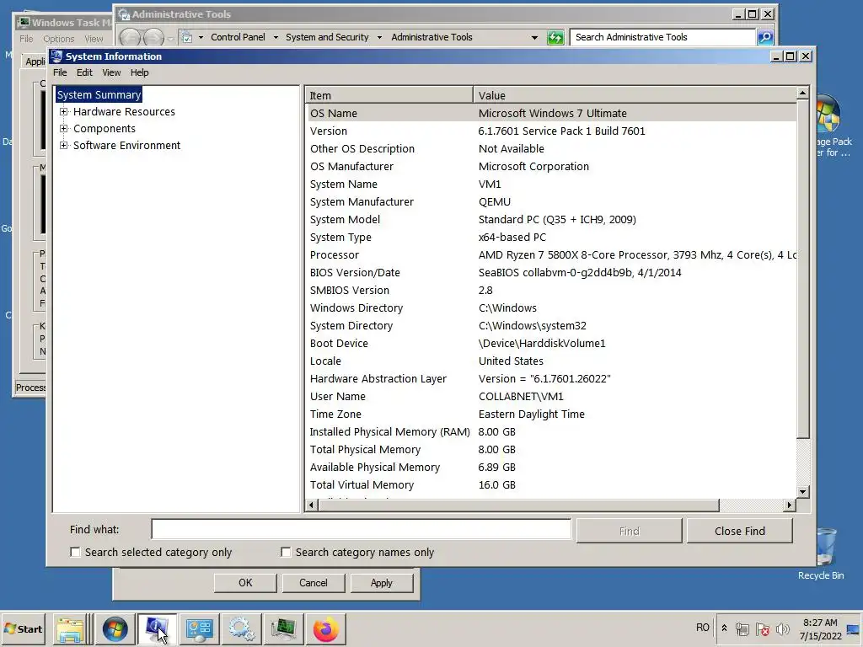Select the System Information taskbar button

(x=157, y=628)
